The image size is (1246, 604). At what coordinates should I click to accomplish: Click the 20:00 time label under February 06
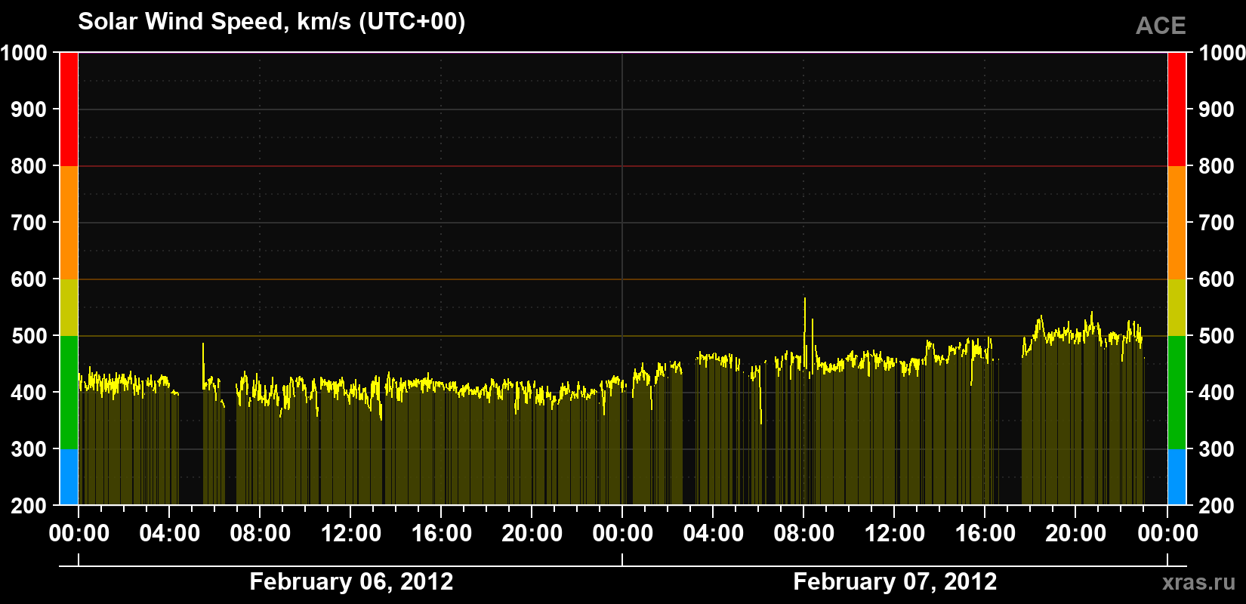(532, 534)
